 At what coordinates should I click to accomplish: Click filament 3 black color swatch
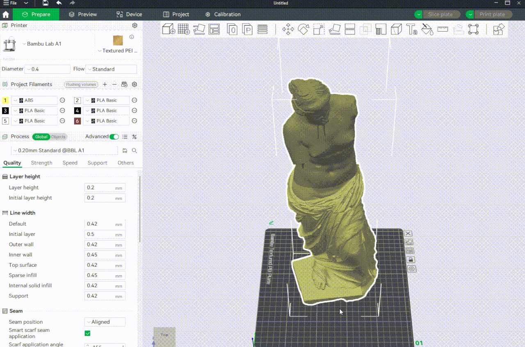point(5,111)
